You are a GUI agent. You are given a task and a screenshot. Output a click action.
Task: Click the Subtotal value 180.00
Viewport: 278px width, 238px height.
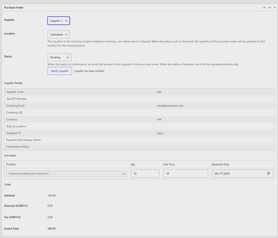tap(52, 196)
